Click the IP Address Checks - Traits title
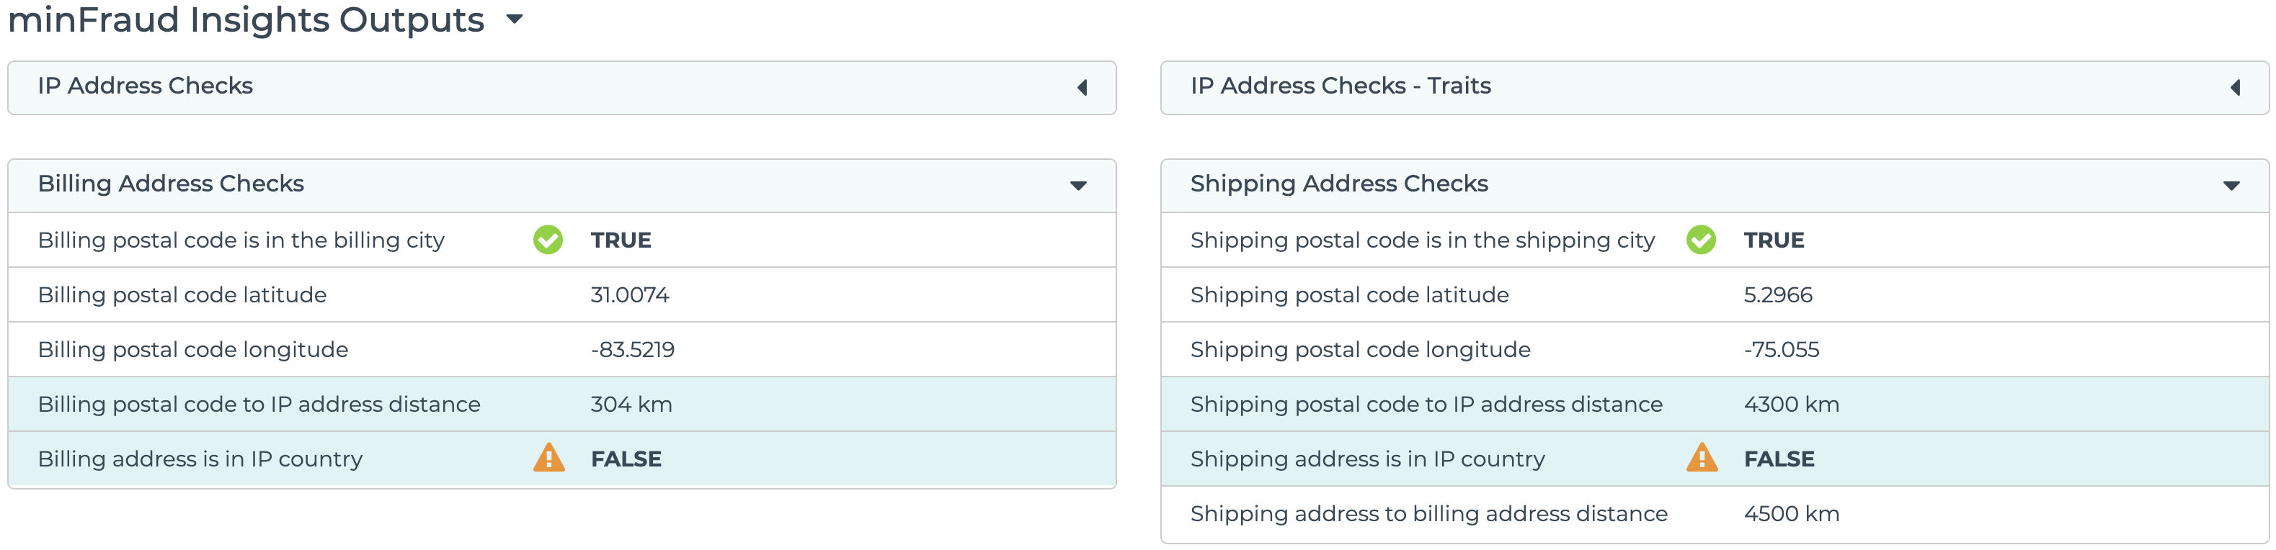2276x550 pixels. 1341,86
